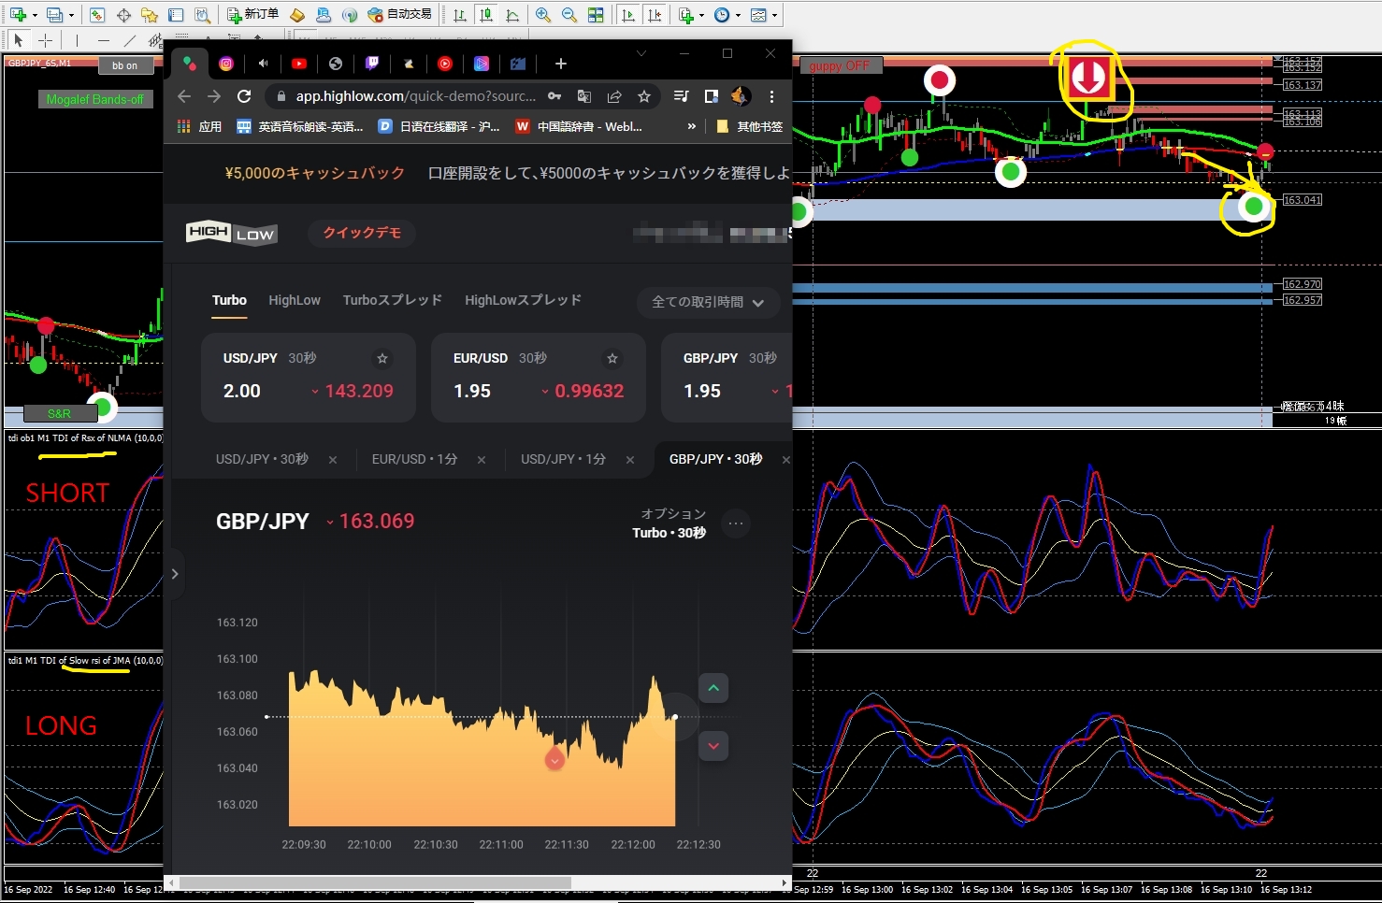Close the USD/JPY・30秒 chart tab
The height and width of the screenshot is (903, 1382).
(x=333, y=460)
